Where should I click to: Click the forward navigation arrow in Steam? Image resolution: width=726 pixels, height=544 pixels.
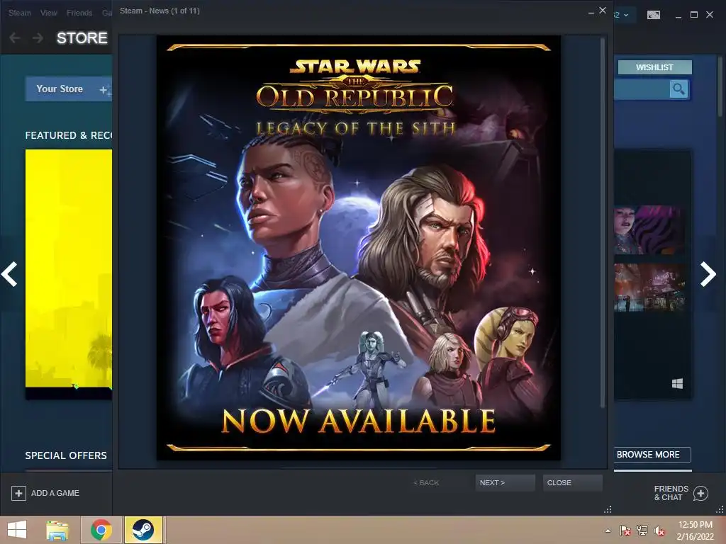click(x=38, y=38)
